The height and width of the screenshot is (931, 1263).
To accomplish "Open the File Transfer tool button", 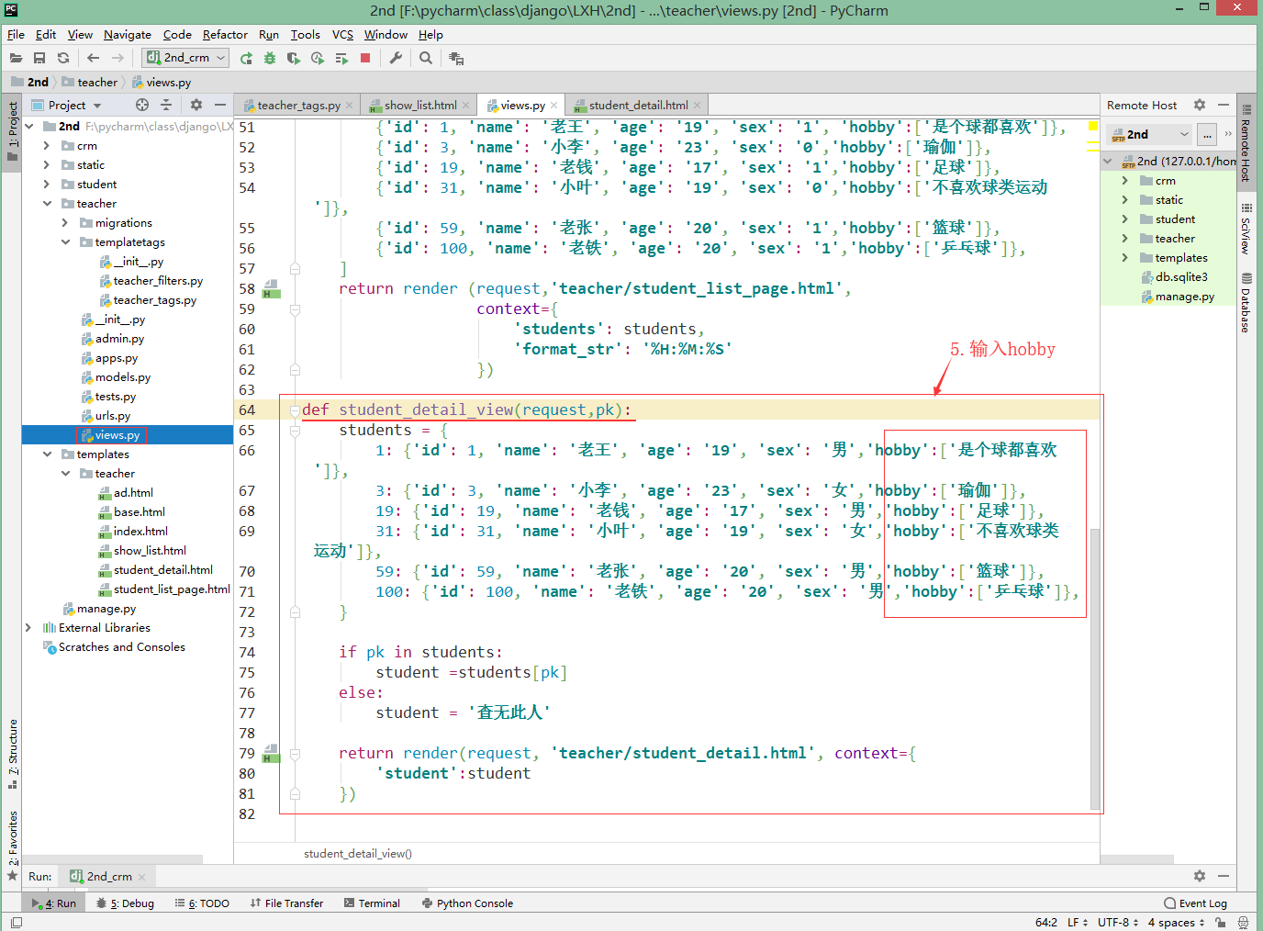I will pos(286,903).
